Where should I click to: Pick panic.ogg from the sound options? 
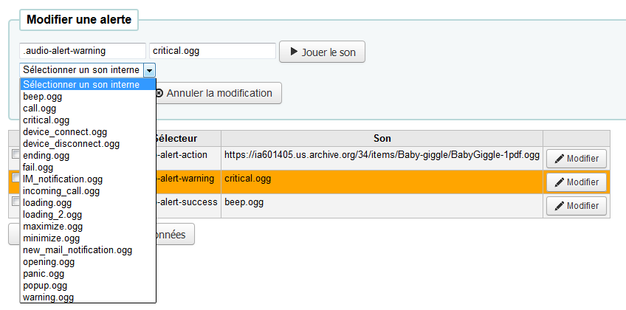coord(44,274)
